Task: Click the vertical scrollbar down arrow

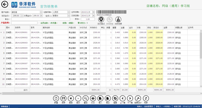Action: (201, 86)
